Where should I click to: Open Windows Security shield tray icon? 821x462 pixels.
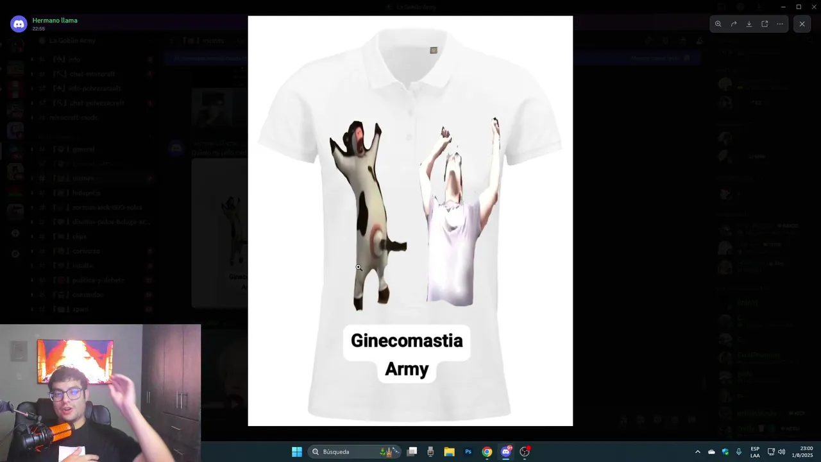(x=725, y=452)
